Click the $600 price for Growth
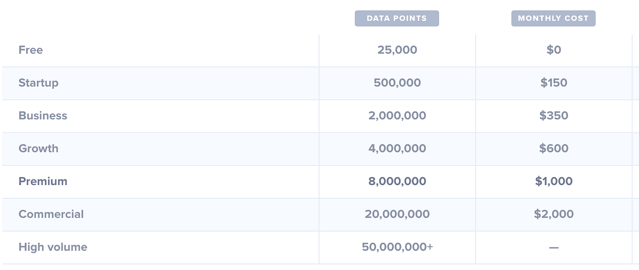The width and height of the screenshot is (639, 270). point(554,148)
